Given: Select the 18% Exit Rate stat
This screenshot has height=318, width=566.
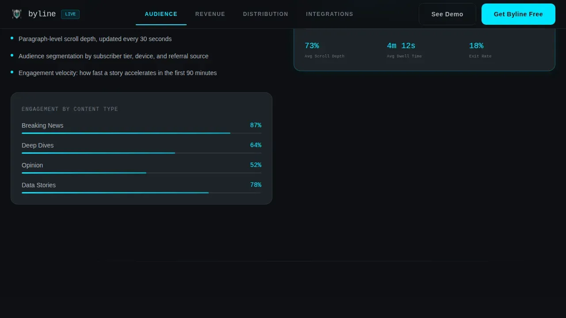Looking at the screenshot, I should pos(480,50).
